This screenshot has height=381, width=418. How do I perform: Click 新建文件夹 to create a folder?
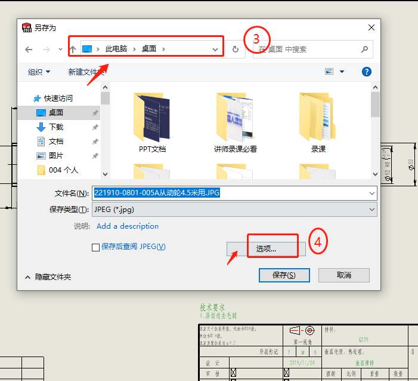[86, 72]
